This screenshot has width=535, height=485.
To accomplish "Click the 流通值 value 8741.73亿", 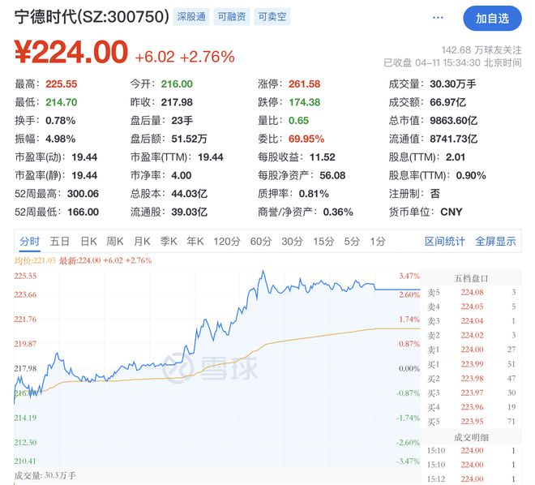I will pos(453,139).
